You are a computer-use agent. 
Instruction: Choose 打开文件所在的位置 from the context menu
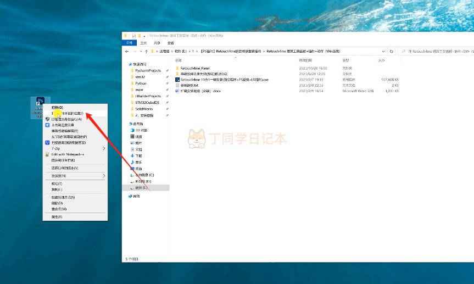[68, 113]
